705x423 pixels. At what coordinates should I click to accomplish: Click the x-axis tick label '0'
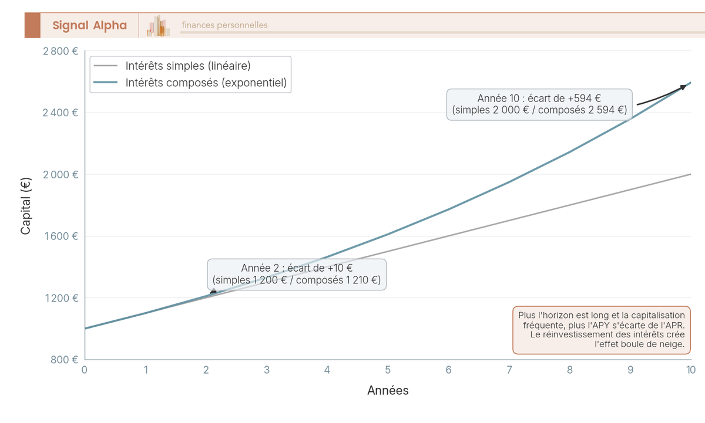pyautogui.click(x=85, y=370)
